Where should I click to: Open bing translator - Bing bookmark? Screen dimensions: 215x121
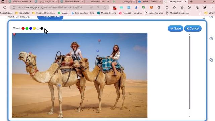[83, 13]
